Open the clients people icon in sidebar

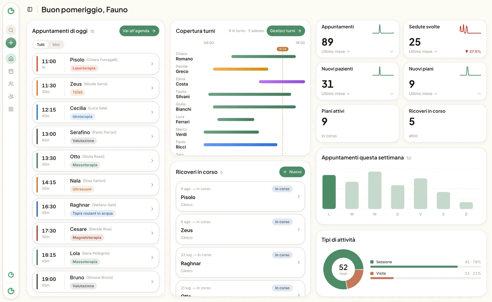(x=11, y=84)
